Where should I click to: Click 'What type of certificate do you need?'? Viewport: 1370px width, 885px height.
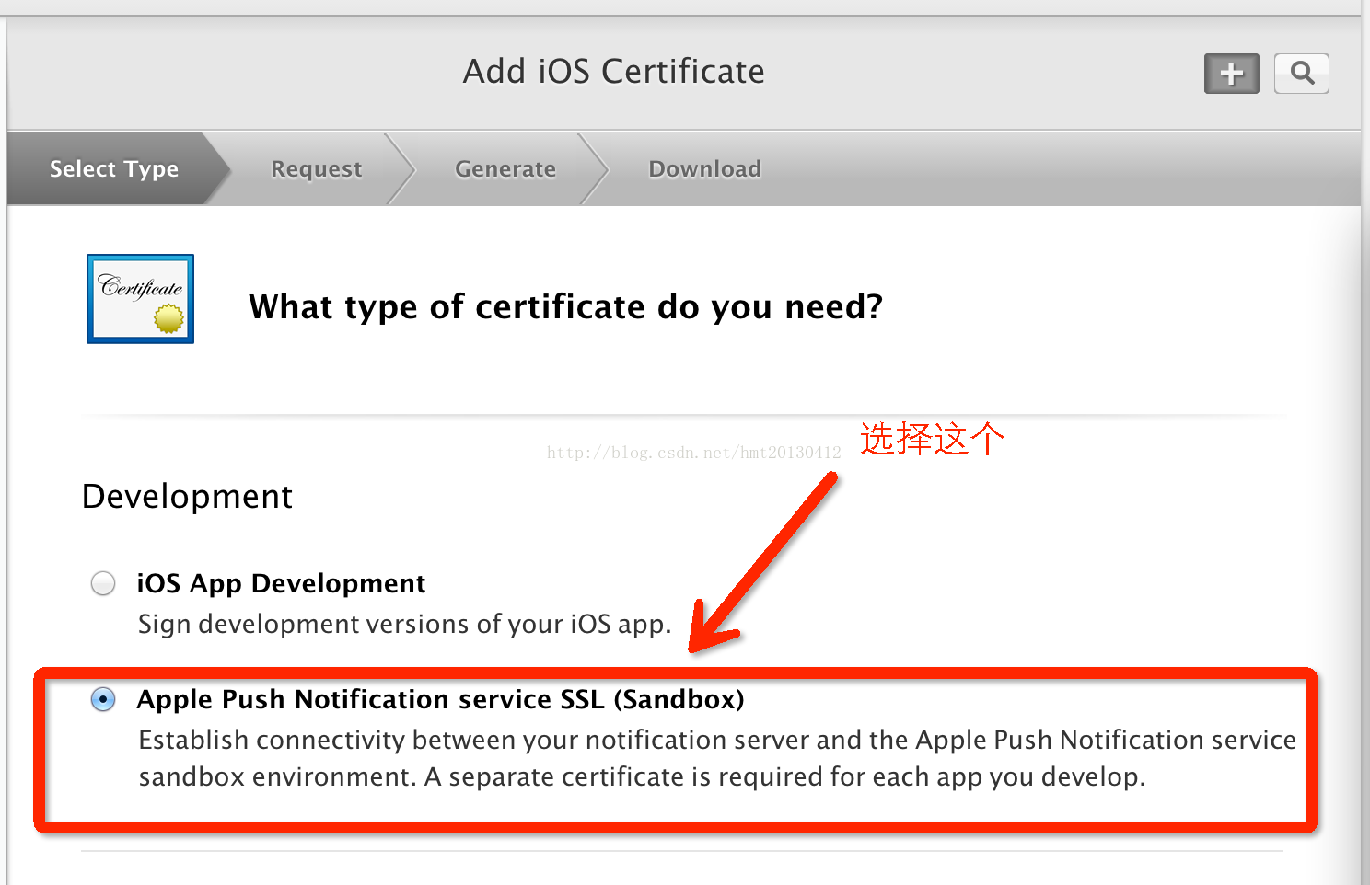coord(565,306)
